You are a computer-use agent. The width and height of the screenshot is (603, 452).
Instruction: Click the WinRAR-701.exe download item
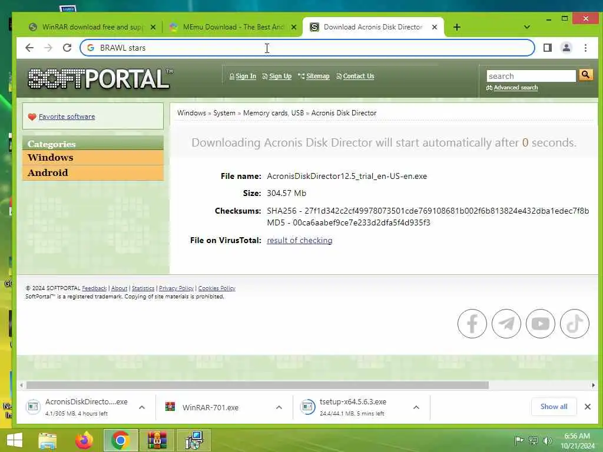[210, 407]
